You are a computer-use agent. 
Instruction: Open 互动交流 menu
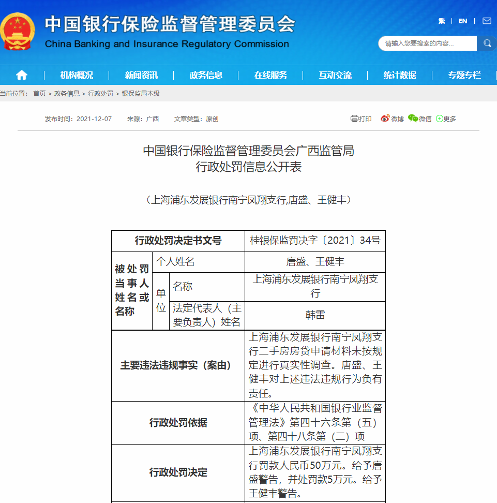click(x=335, y=75)
